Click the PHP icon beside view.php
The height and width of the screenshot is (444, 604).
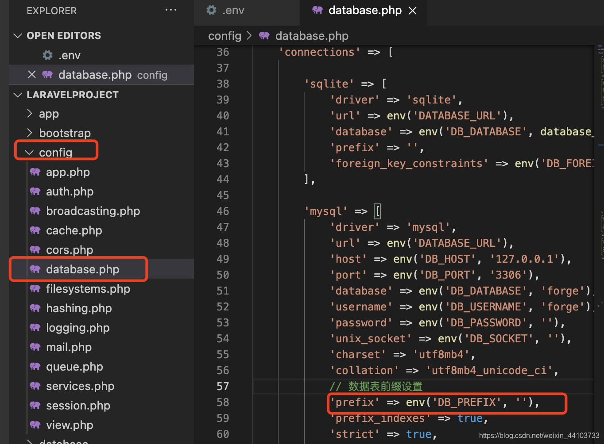(35, 425)
